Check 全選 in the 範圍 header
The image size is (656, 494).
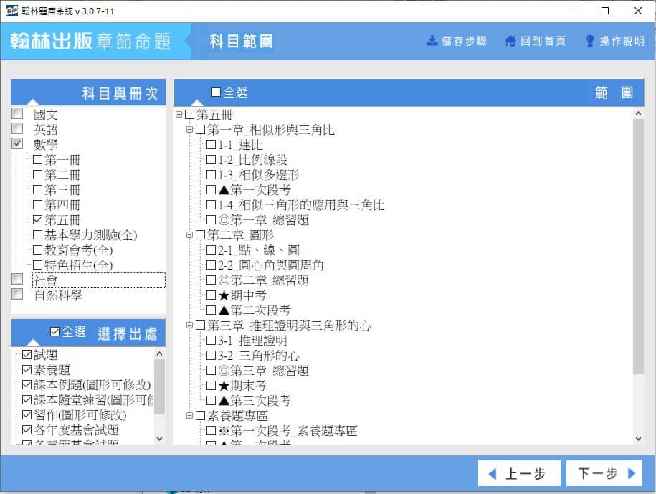[x=216, y=92]
